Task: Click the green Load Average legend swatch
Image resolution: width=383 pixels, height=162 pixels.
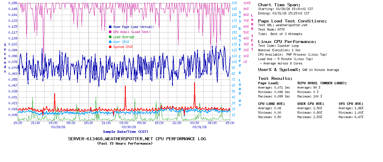Action: point(110,37)
